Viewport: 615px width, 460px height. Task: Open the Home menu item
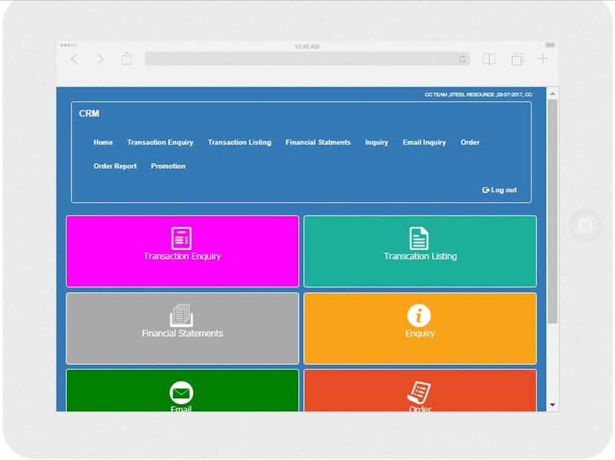[x=103, y=142]
